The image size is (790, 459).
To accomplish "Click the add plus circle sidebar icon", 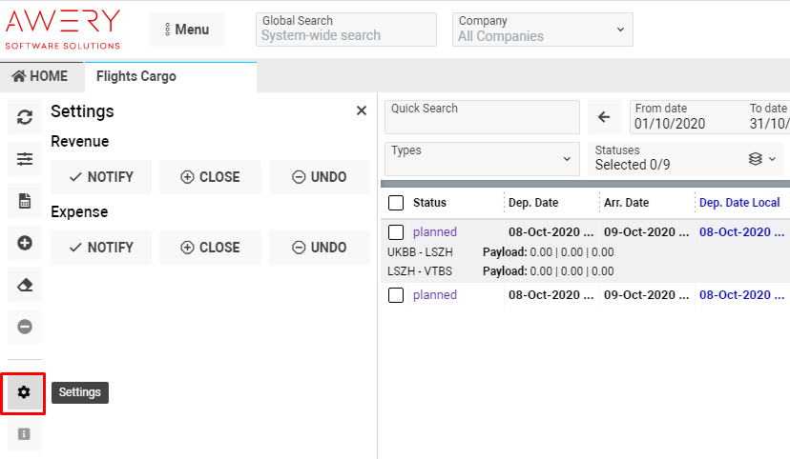I will point(25,243).
